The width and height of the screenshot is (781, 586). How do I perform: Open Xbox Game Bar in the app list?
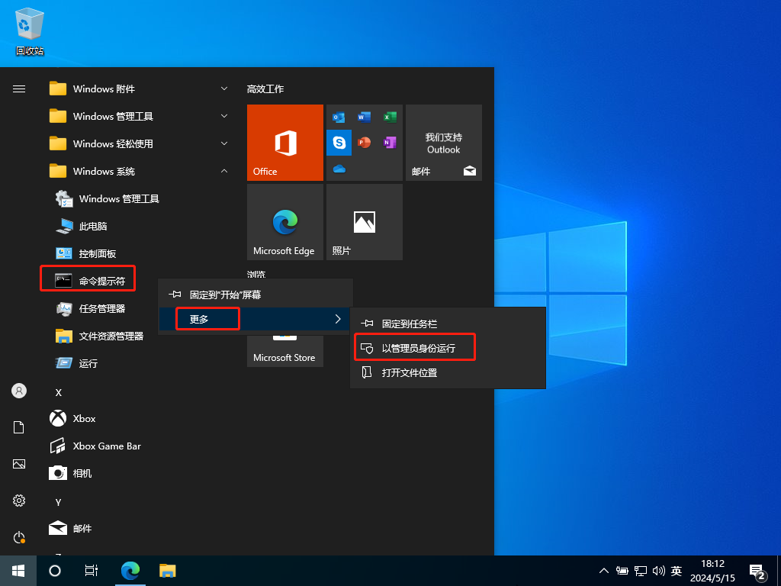coord(107,446)
